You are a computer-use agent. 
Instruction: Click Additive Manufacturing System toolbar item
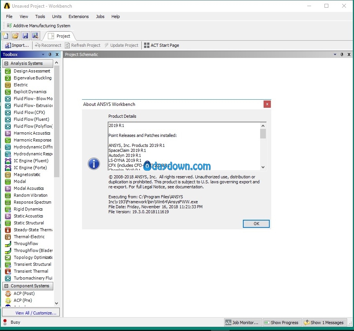pos(38,26)
